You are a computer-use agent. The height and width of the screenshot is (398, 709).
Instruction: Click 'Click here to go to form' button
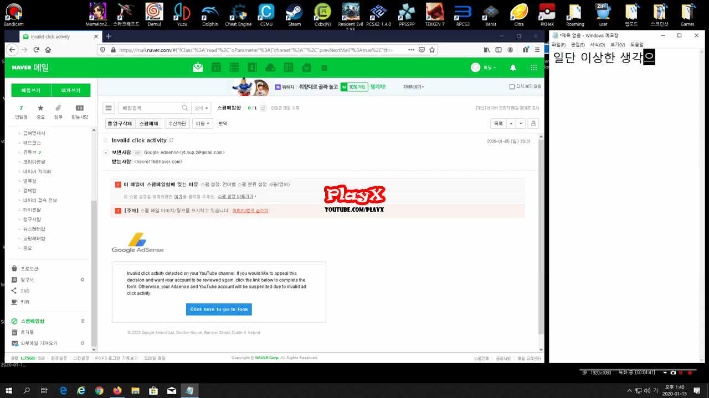[x=219, y=309]
